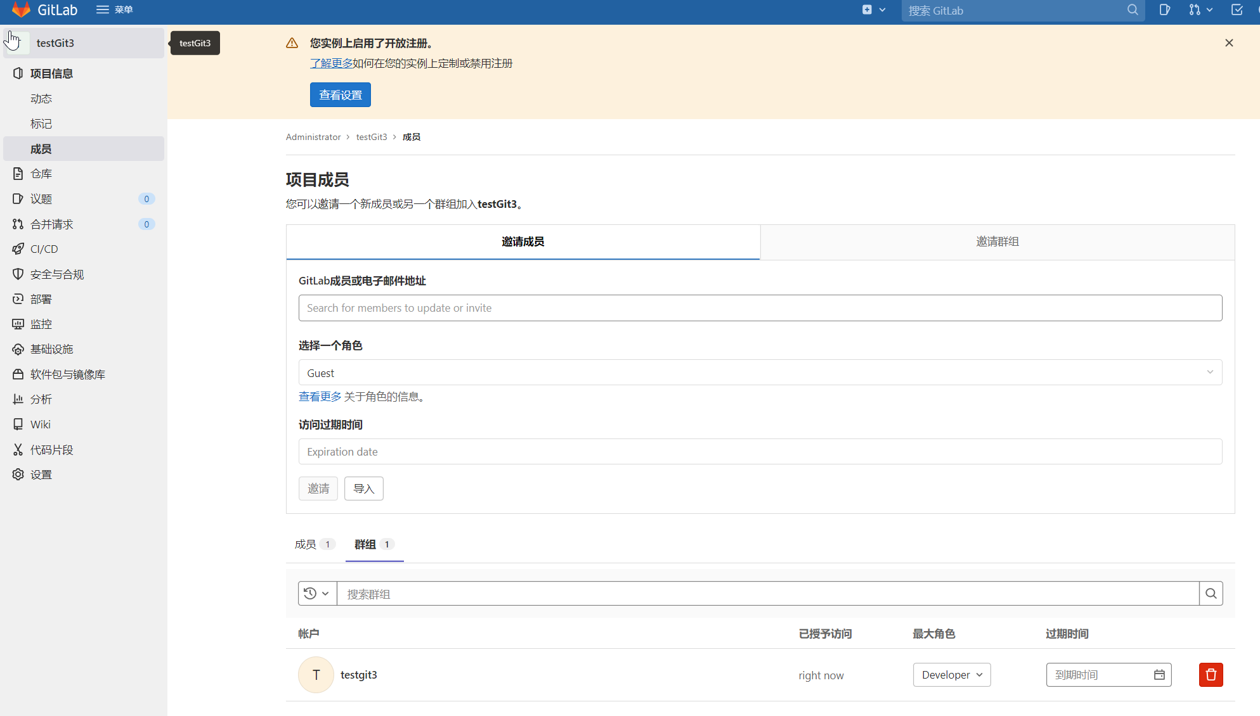This screenshot has width=1260, height=716.
Task: Focus the 搜索群组 input
Action: tap(768, 594)
